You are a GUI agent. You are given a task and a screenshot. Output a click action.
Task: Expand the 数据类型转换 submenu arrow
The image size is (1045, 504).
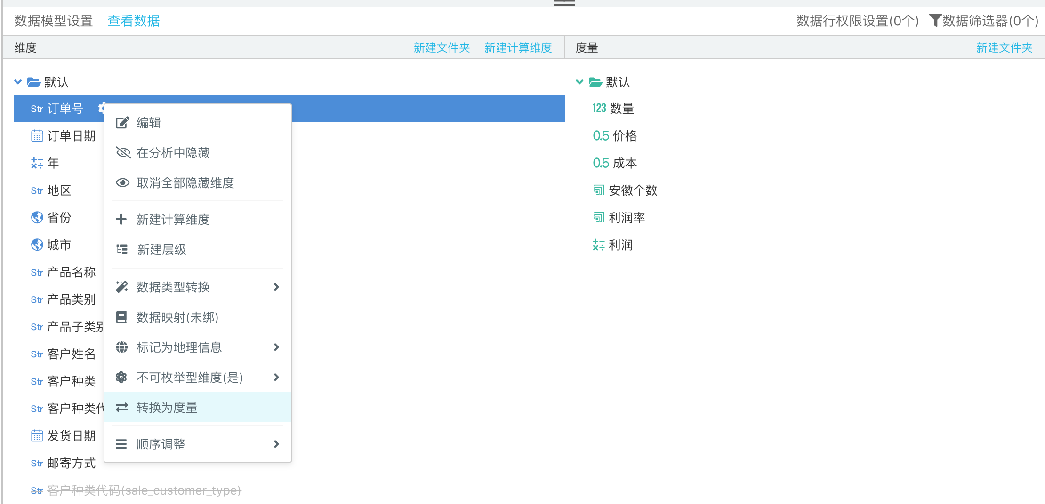click(x=276, y=287)
